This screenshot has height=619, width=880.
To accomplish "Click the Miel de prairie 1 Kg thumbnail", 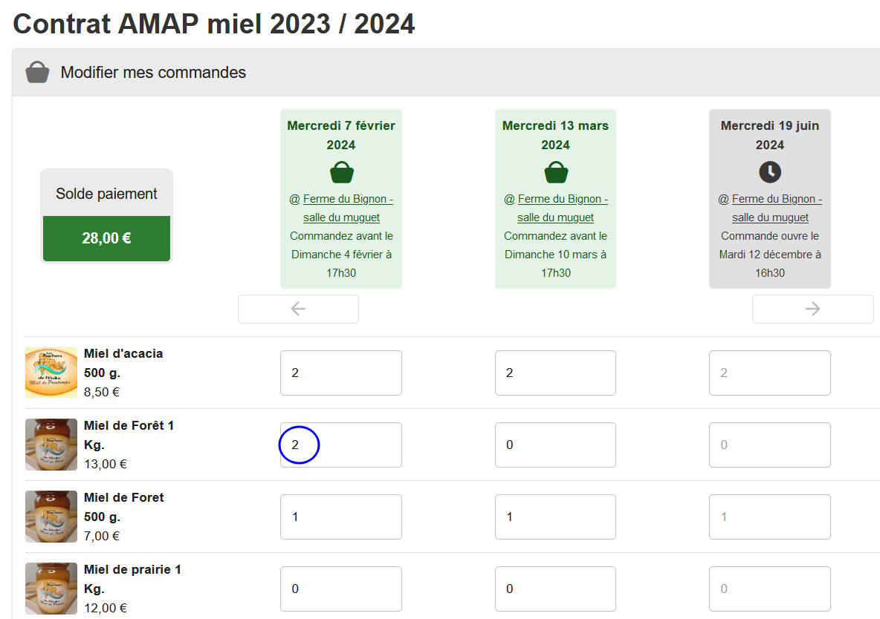I will click(x=51, y=588).
